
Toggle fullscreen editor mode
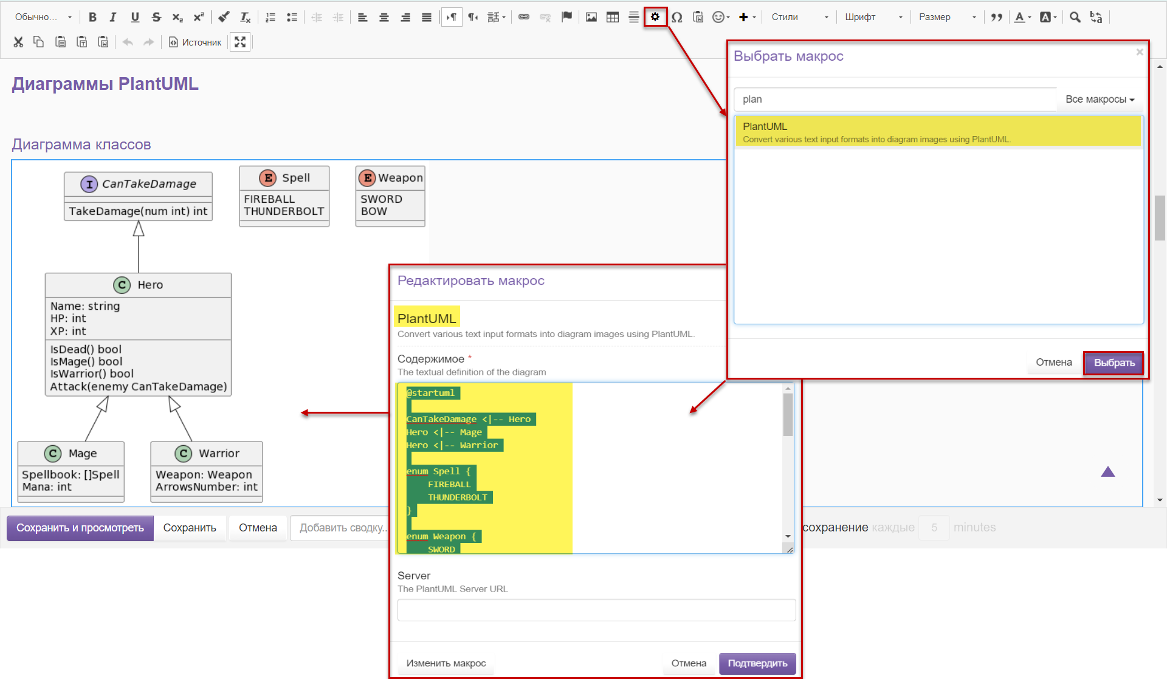(240, 42)
